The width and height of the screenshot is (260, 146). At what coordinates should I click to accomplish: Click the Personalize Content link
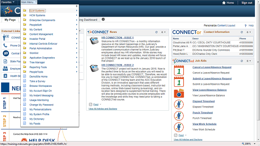215,26
